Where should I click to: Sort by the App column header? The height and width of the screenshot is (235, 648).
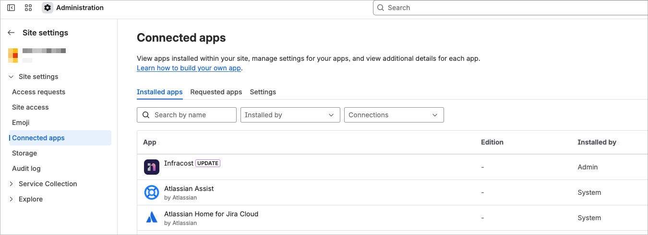150,142
